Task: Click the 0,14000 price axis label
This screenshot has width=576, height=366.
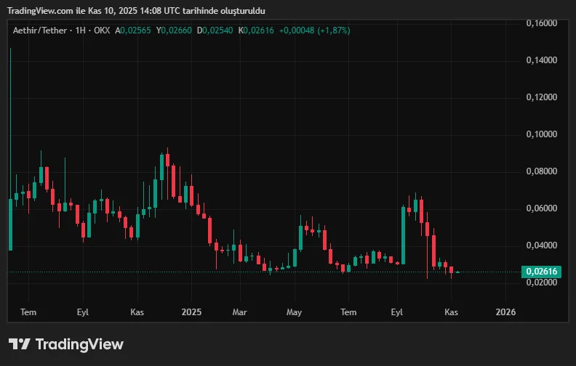Action: 541,60
